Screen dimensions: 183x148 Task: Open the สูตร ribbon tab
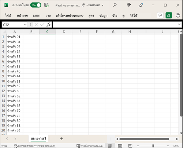[91, 16]
